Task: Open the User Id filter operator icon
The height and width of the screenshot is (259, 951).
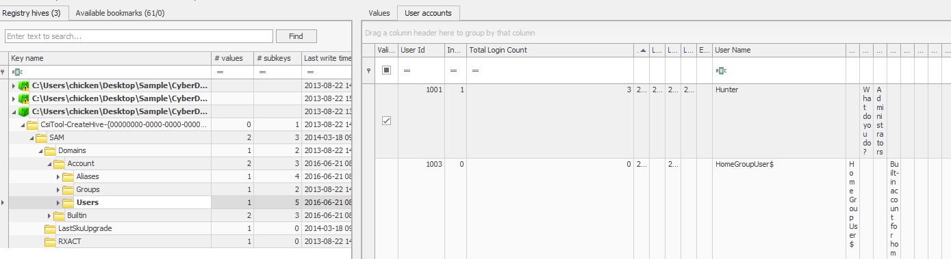Action: 406,70
